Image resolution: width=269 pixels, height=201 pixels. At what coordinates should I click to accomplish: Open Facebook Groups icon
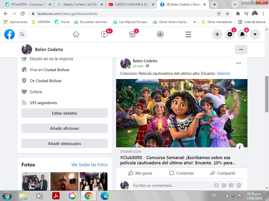160,34
